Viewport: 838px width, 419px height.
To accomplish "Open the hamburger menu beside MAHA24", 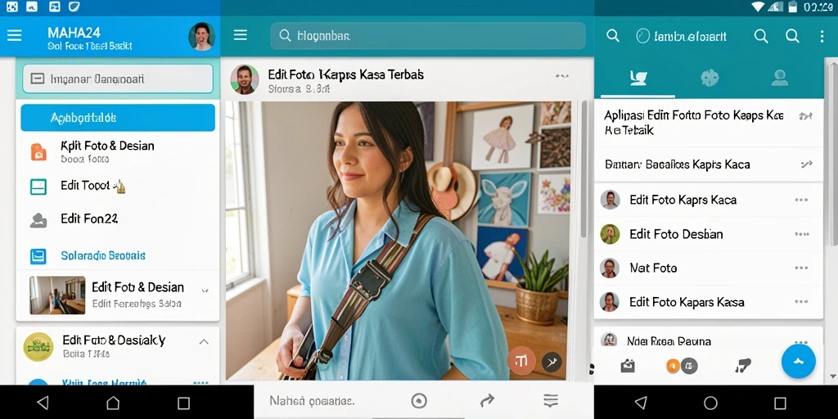I will [15, 36].
